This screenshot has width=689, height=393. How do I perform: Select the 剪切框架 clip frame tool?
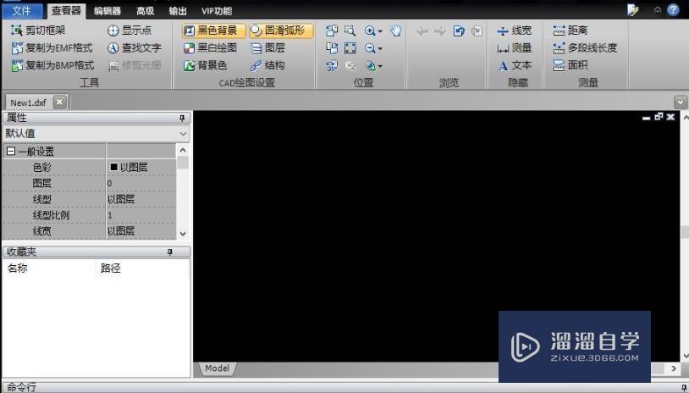38,30
